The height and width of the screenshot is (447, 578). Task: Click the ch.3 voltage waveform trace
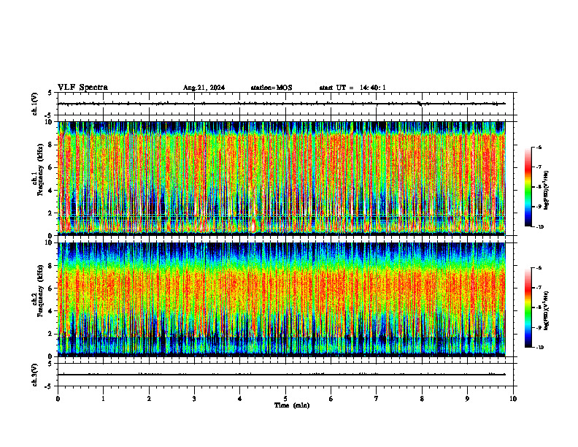click(x=282, y=375)
